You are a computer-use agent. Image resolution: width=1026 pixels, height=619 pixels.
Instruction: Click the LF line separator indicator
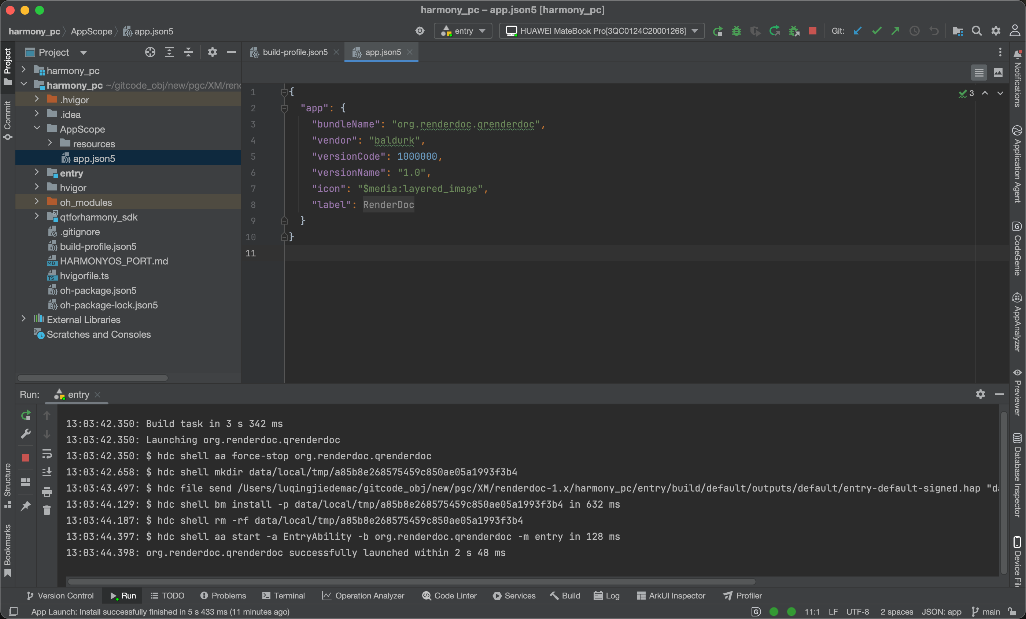coord(833,612)
